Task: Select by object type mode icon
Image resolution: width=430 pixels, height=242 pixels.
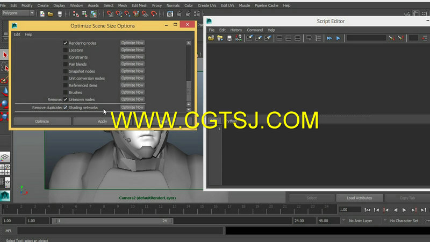Action: coord(84,14)
